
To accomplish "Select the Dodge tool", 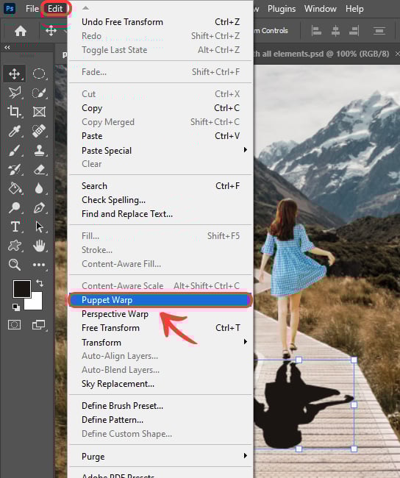I will tap(14, 207).
